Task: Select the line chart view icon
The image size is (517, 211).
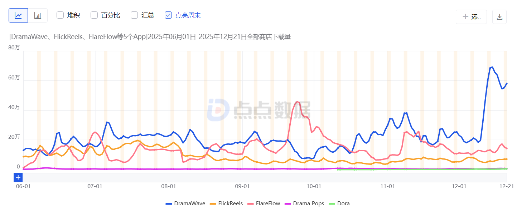Action: tap(18, 15)
